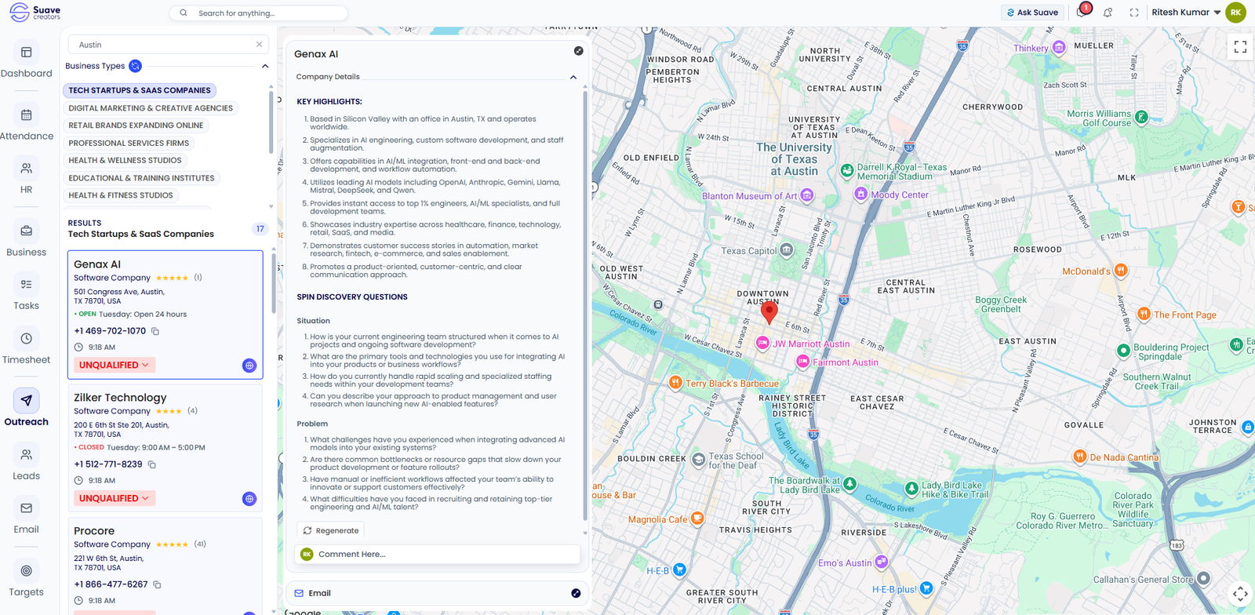Open the Zilker Technology result card
Viewport: 1255px width, 615px height.
point(165,447)
